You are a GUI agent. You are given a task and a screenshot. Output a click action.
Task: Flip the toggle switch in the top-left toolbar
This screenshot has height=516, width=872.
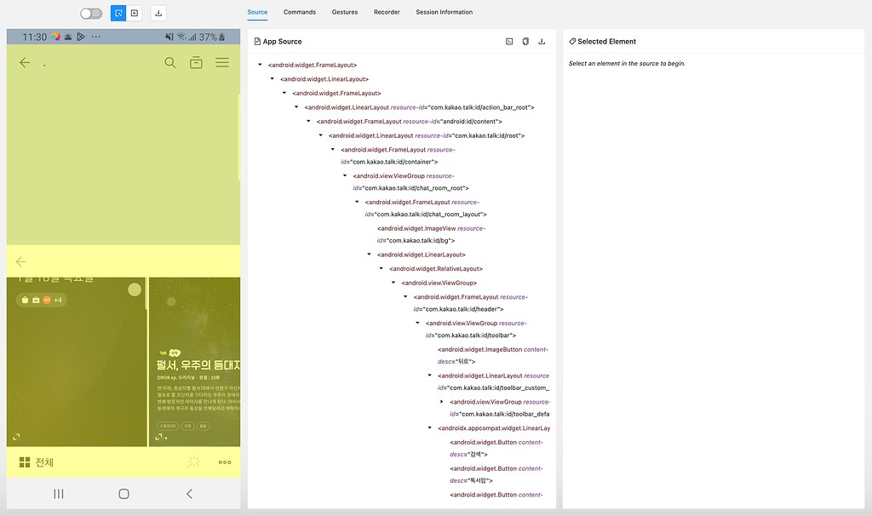point(91,12)
